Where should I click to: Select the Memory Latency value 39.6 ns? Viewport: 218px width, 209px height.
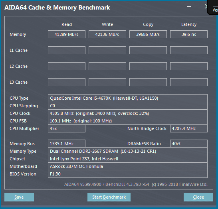189,34
